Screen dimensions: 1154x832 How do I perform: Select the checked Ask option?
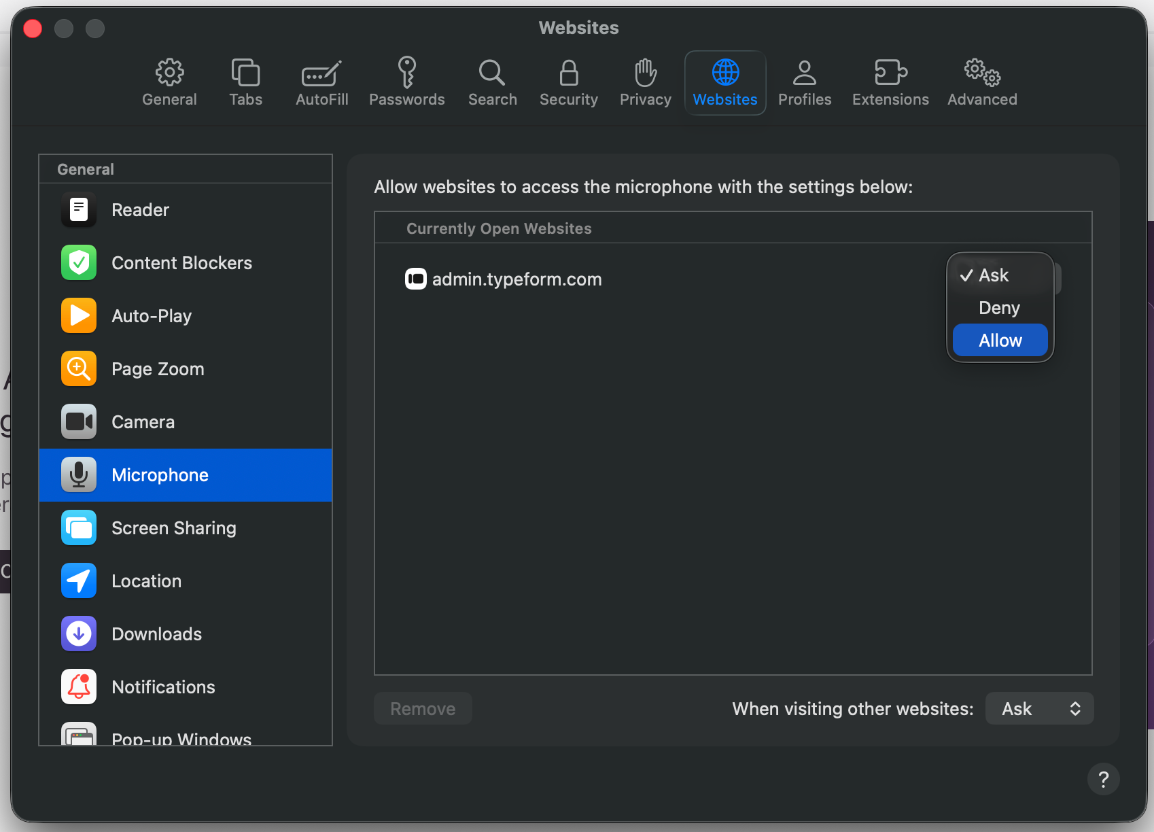pos(1000,275)
